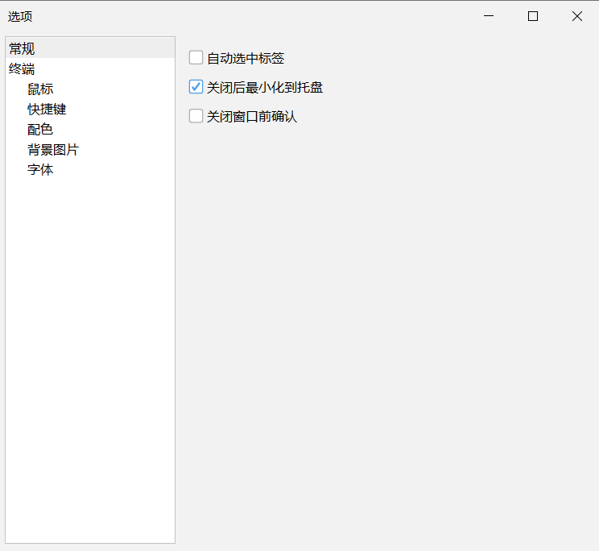Image resolution: width=599 pixels, height=551 pixels.
Task: Choose the 字体 settings entry
Action: [40, 170]
